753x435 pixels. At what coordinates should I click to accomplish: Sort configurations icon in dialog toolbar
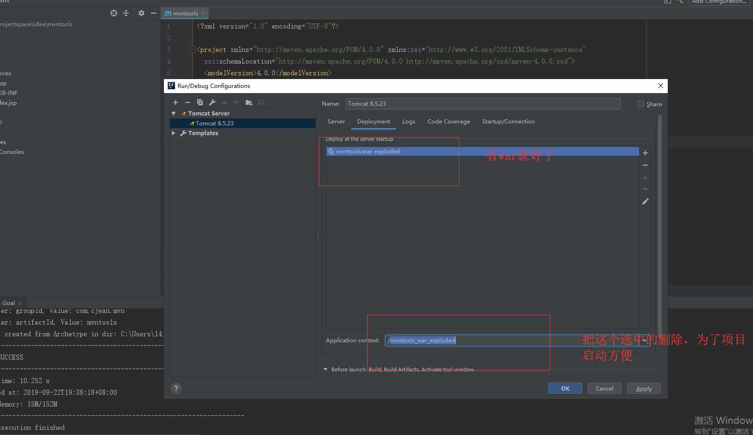coord(261,102)
